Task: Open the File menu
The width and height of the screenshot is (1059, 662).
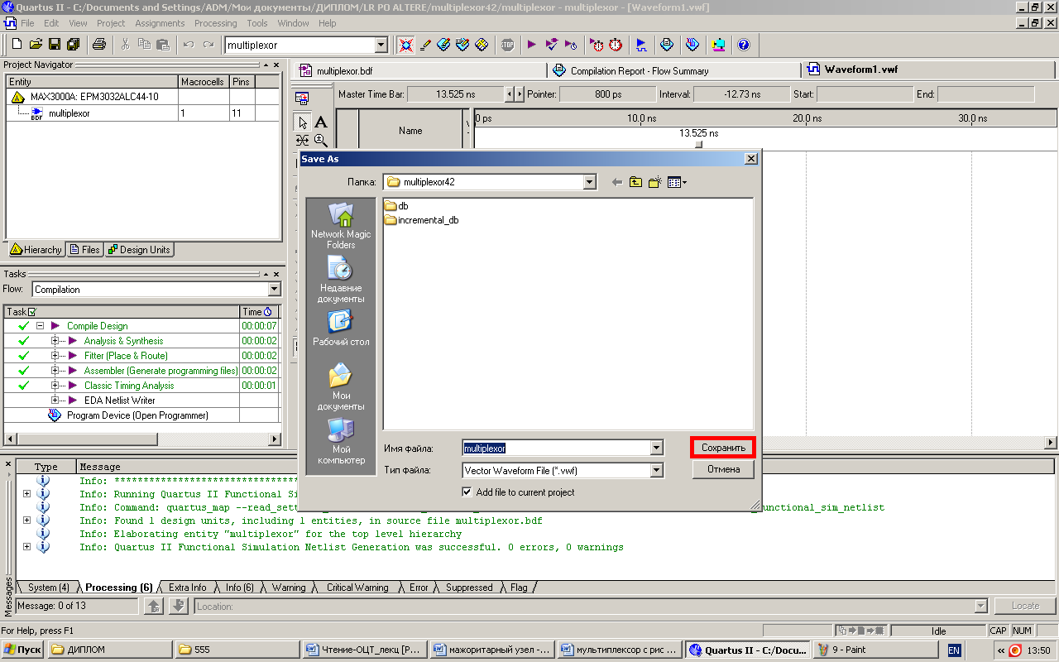Action: coord(27,23)
